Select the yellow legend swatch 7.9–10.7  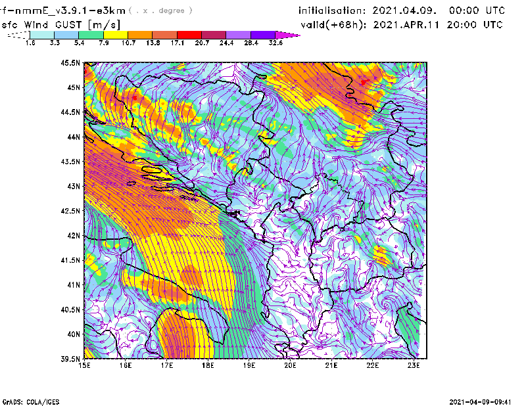[x=116, y=35]
